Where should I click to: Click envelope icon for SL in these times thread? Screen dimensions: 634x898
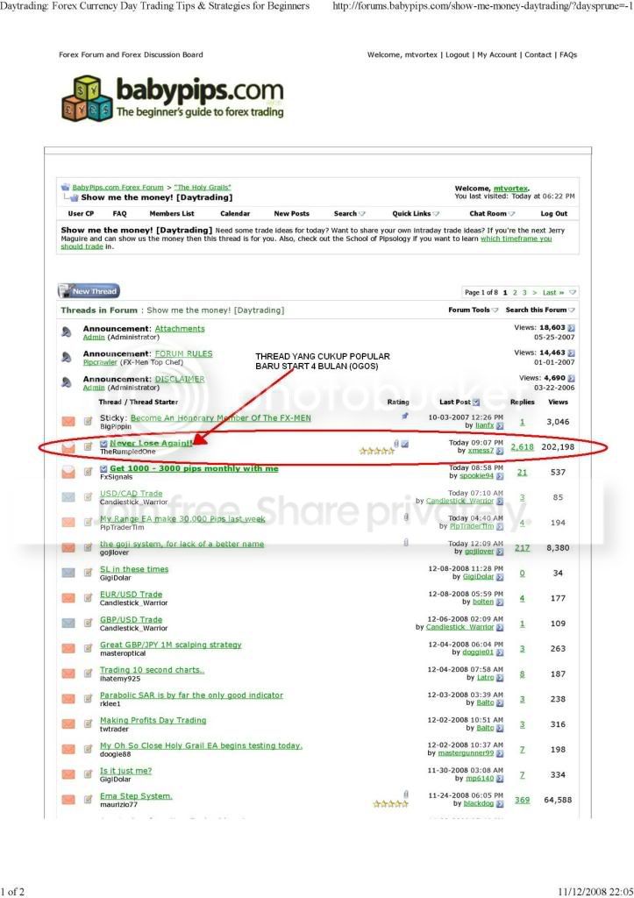pos(68,573)
